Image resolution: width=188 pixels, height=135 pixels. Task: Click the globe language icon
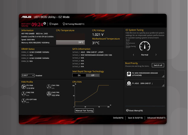(51, 24)
